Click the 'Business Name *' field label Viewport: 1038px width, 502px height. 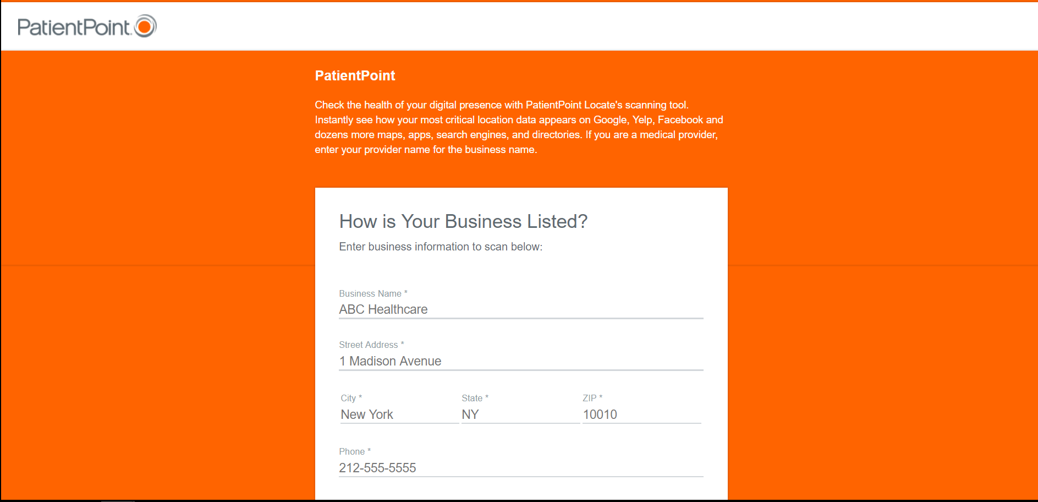pyautogui.click(x=373, y=293)
